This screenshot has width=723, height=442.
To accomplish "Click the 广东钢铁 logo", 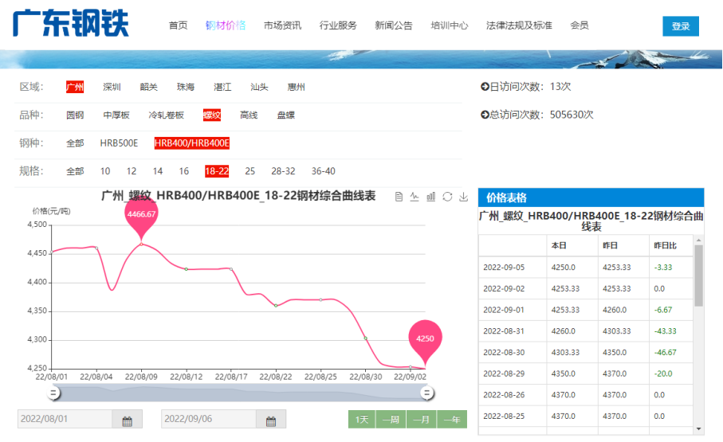I will (71, 24).
